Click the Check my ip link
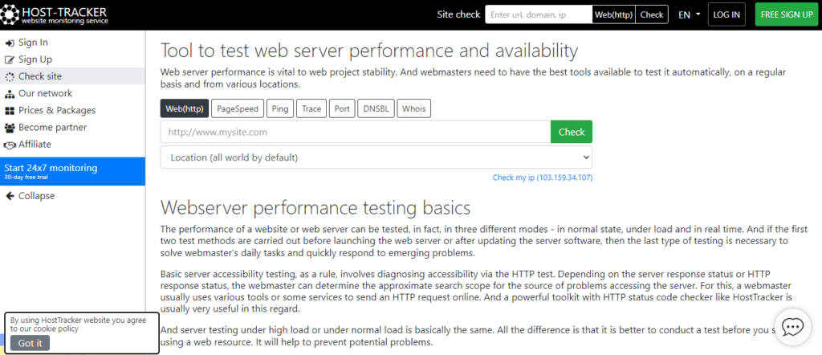This screenshot has width=822, height=355. [542, 177]
